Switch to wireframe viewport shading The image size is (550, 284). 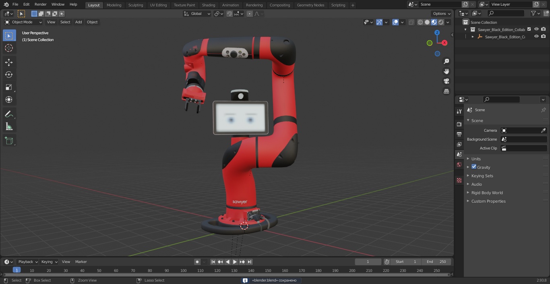click(420, 22)
